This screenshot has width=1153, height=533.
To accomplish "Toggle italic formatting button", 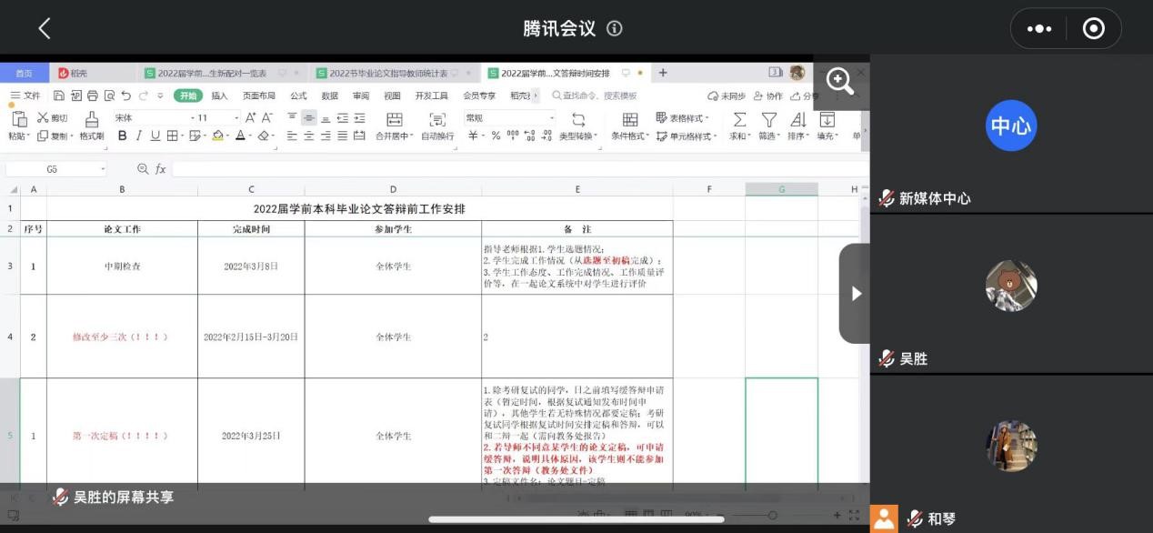I will click(139, 136).
